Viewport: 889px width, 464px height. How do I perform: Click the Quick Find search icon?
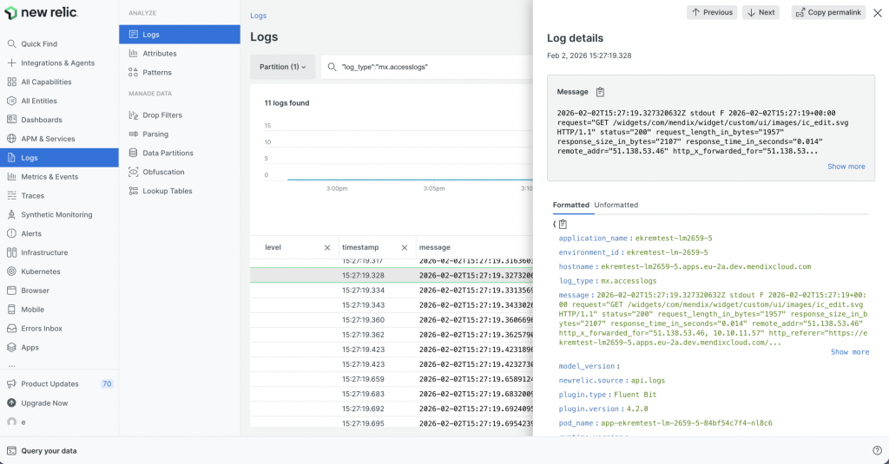12,44
